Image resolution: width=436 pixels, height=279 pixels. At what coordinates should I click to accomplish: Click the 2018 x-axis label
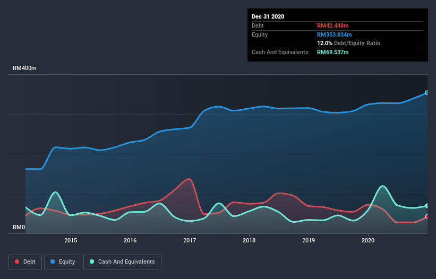pos(249,240)
